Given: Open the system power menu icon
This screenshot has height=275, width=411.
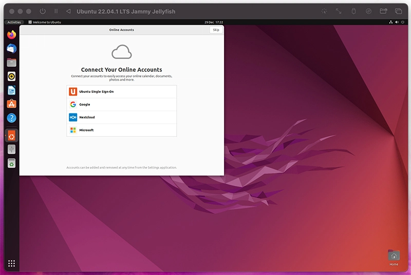Looking at the screenshot, I should (x=403, y=22).
